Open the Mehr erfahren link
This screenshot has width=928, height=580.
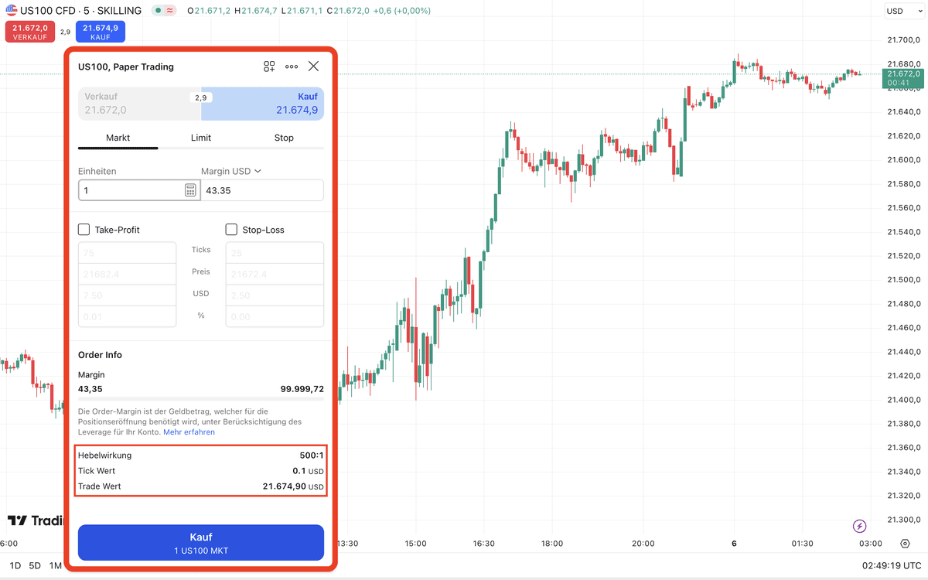point(189,432)
